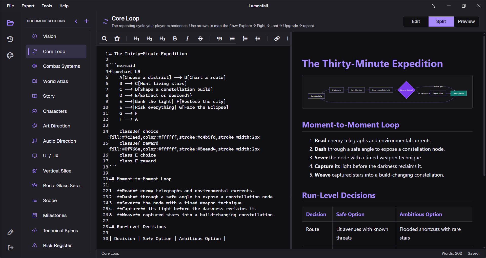The height and width of the screenshot is (258, 486).
Task: Open the Export menu
Action: (28, 6)
